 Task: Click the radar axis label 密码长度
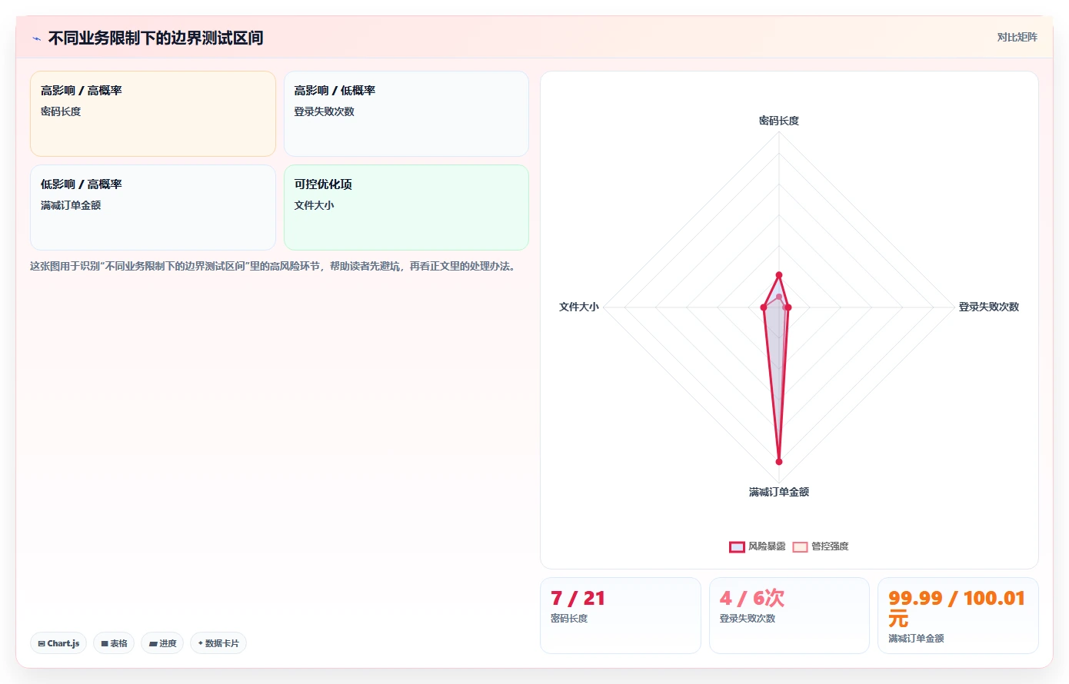pos(779,121)
